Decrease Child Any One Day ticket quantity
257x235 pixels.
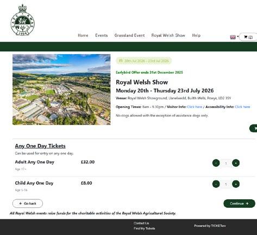pyautogui.click(x=216, y=184)
